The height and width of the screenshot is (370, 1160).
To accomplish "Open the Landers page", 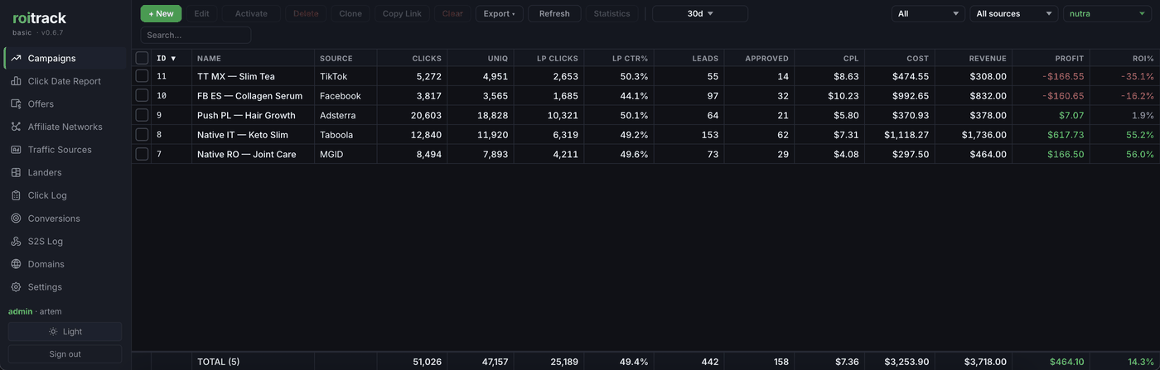I will point(65,172).
